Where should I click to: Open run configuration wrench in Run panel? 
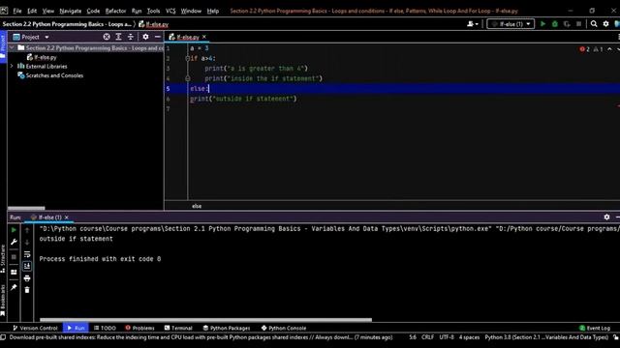tap(14, 242)
